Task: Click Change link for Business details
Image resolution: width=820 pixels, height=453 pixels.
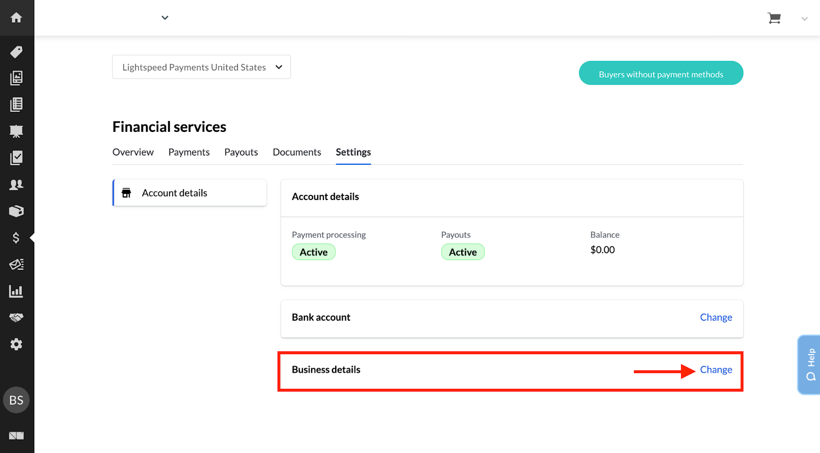Action: (716, 370)
